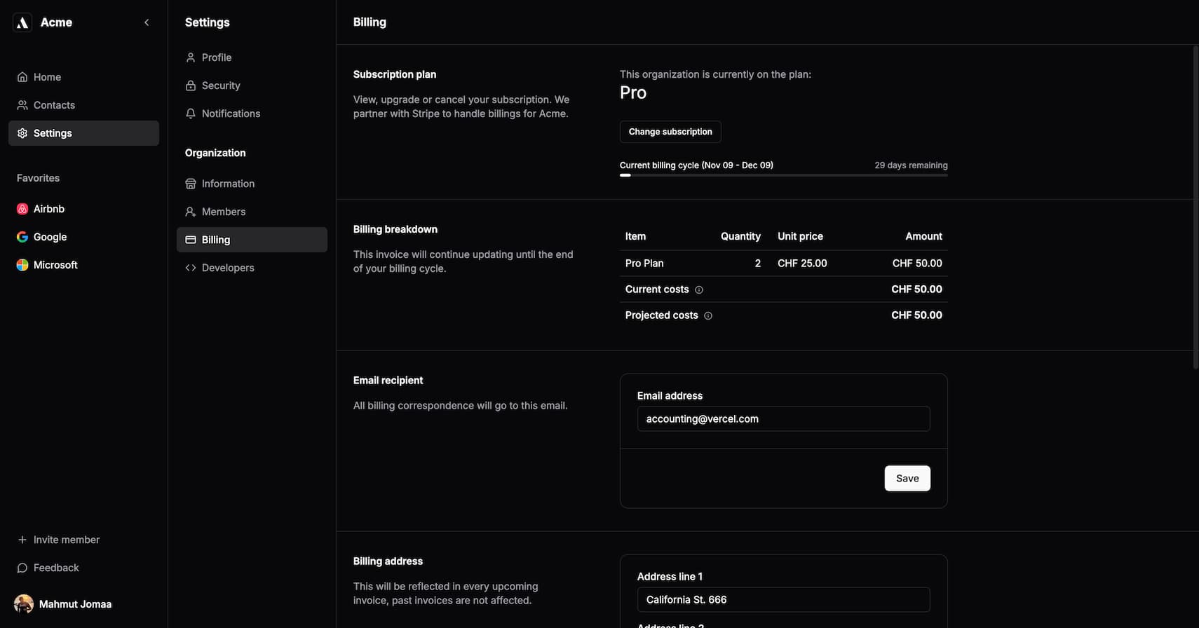Click the Acme logo icon

(x=22, y=22)
